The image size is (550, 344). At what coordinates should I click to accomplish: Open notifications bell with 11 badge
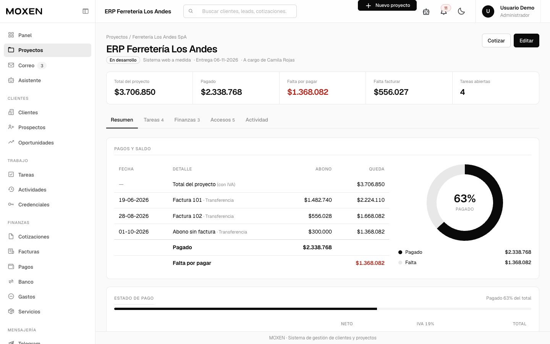pos(444,11)
